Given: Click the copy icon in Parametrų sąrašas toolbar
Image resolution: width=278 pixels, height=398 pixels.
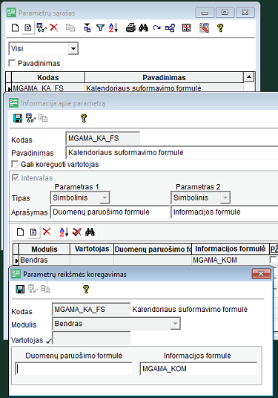Looking at the screenshot, I should (x=70, y=27).
